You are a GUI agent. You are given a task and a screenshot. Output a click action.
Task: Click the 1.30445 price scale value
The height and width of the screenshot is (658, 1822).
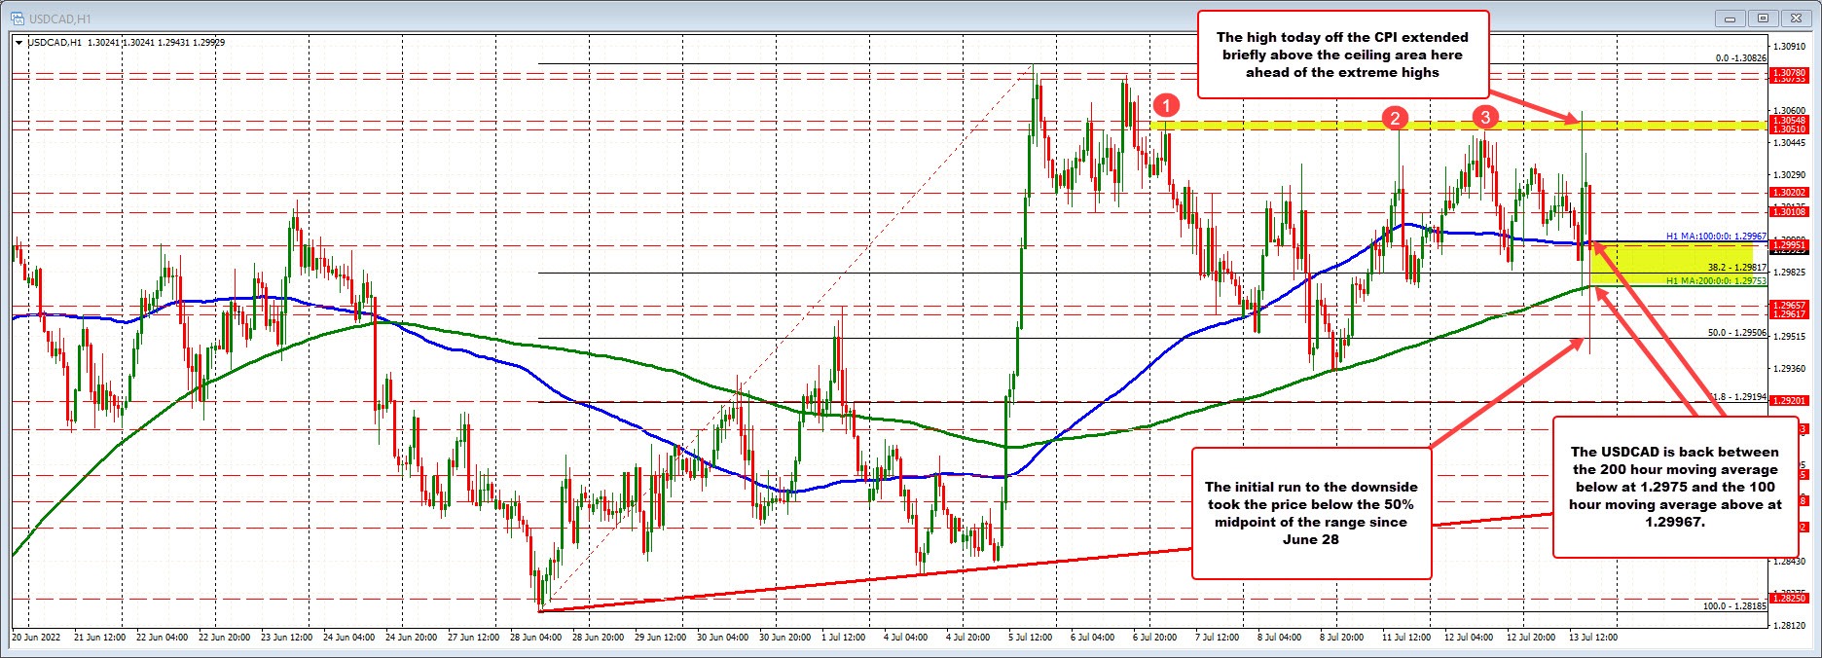tap(1789, 143)
